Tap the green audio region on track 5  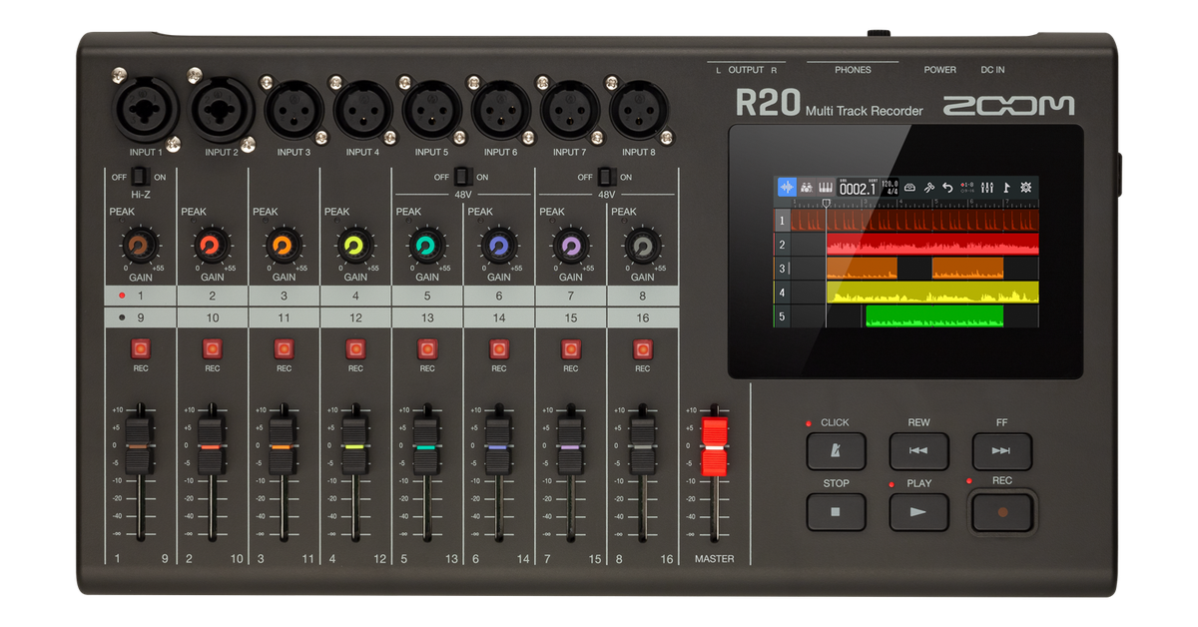point(934,316)
